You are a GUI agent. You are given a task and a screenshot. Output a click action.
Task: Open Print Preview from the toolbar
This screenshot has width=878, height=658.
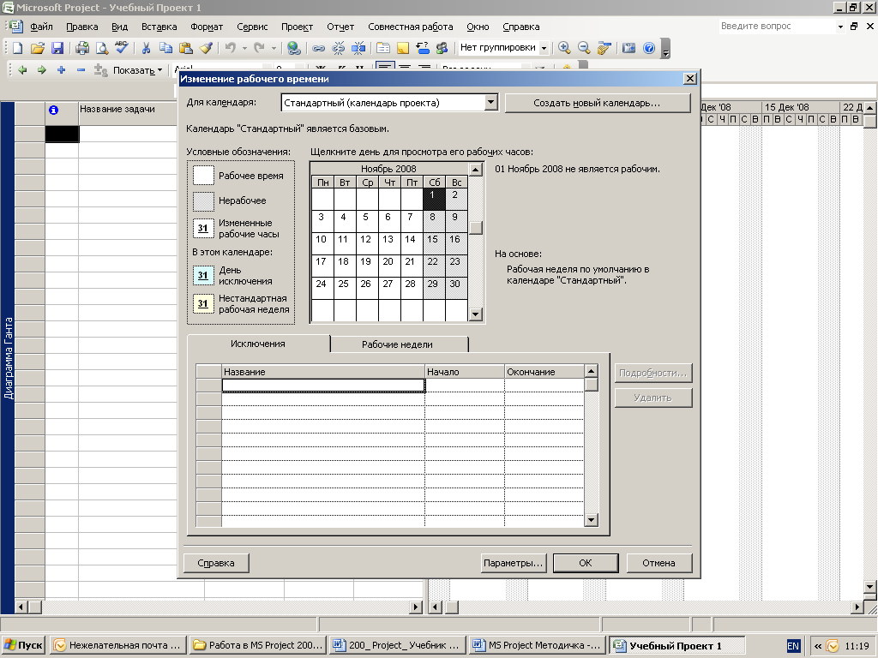click(101, 48)
